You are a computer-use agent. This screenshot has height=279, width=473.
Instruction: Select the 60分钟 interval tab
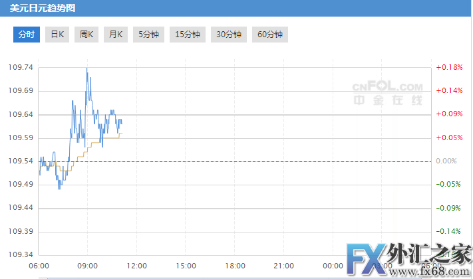(270, 35)
